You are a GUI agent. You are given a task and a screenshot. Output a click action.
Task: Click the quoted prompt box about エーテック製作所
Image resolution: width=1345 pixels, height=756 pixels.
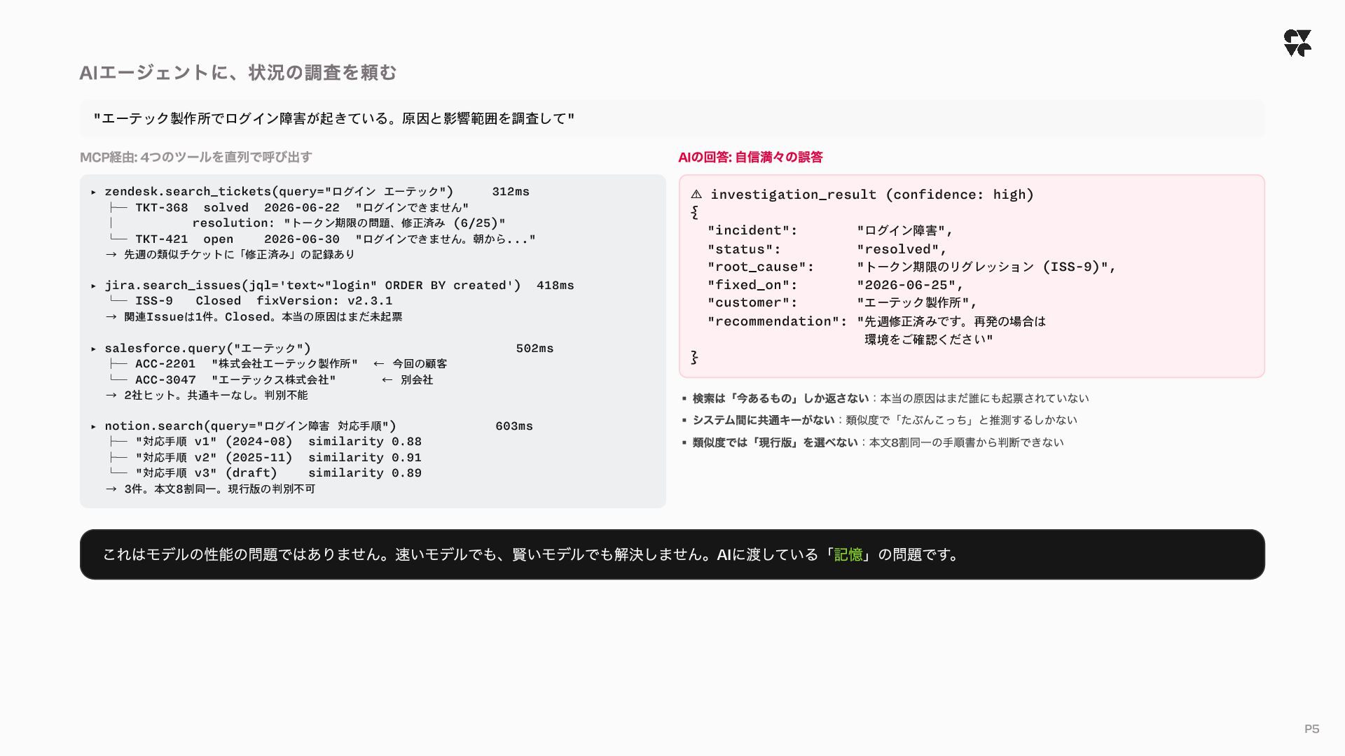tap(672, 118)
